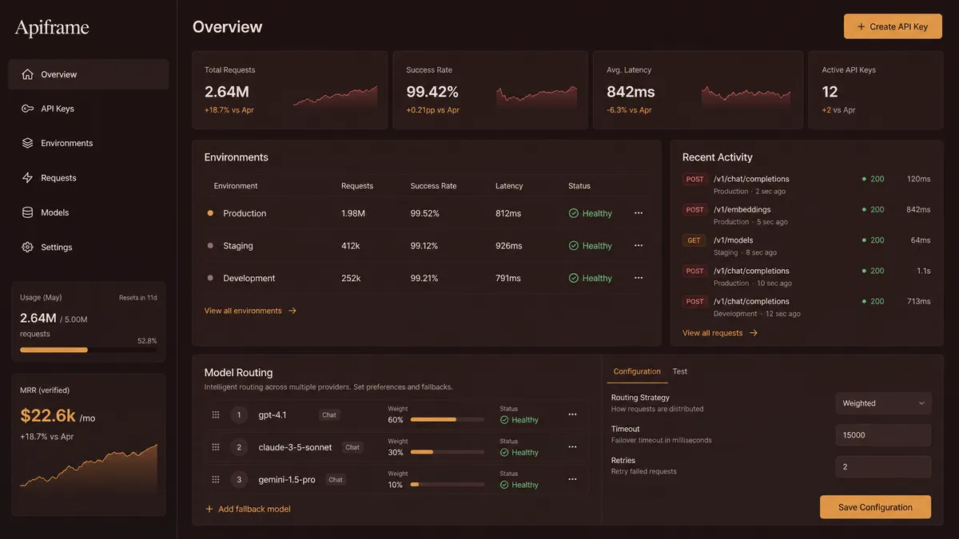Click the arrow after View all requests

coord(754,333)
